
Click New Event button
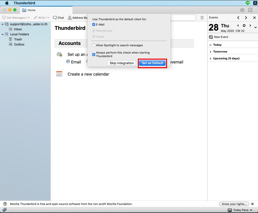[x=218, y=37]
